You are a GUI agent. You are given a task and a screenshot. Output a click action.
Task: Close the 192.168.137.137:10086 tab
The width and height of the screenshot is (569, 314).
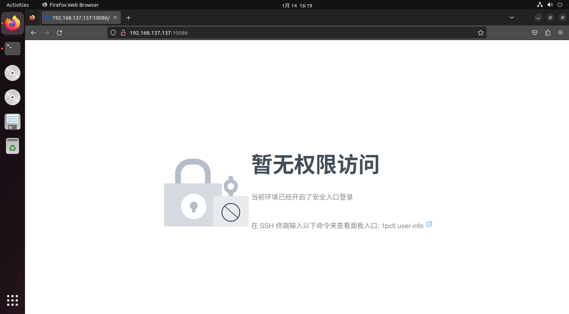point(115,18)
